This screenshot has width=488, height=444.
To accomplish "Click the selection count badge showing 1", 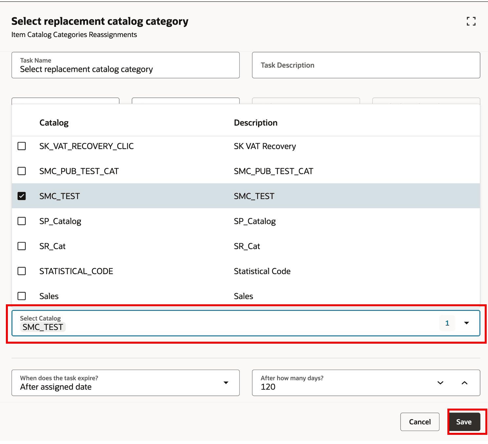I will tap(447, 323).
